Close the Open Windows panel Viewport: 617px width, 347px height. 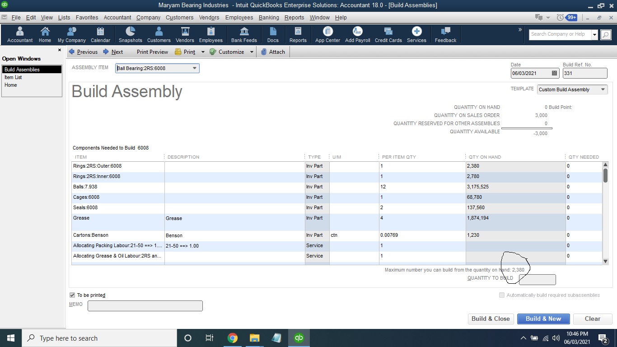60,50
